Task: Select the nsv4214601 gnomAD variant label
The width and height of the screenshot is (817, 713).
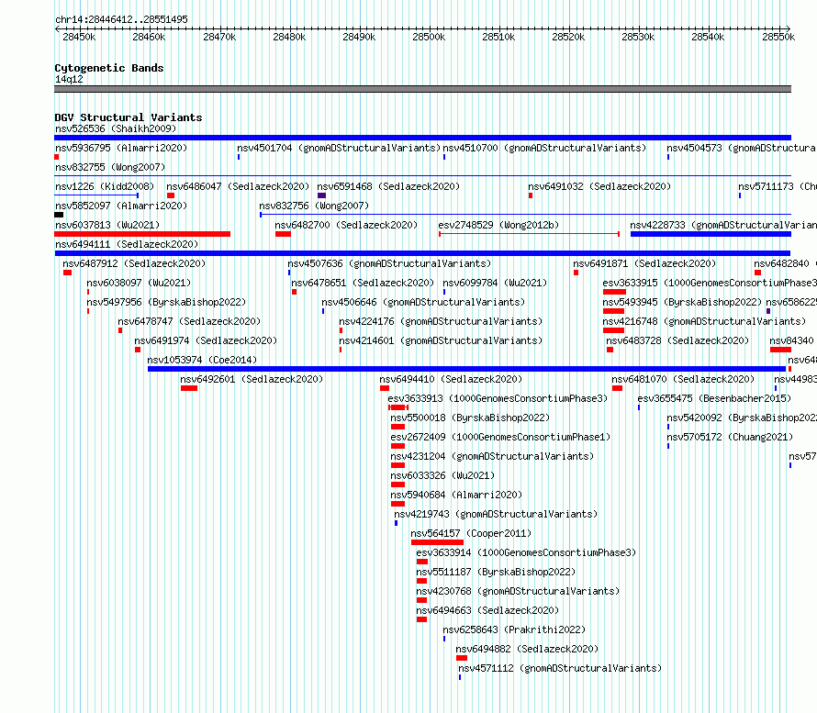Action: pos(441,340)
